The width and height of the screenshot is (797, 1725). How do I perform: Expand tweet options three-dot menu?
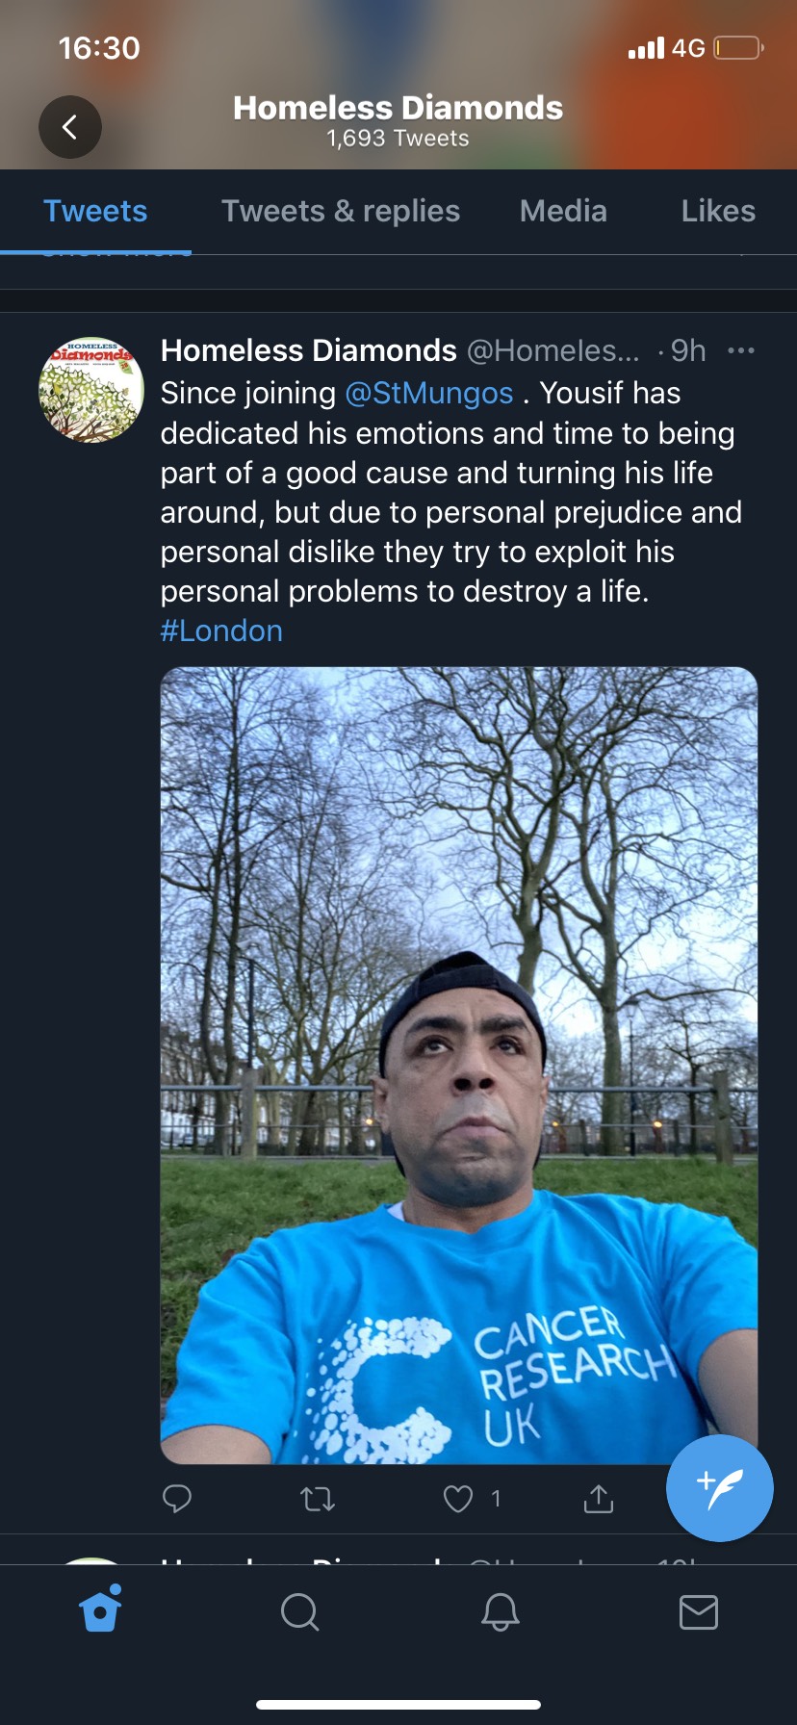click(741, 350)
